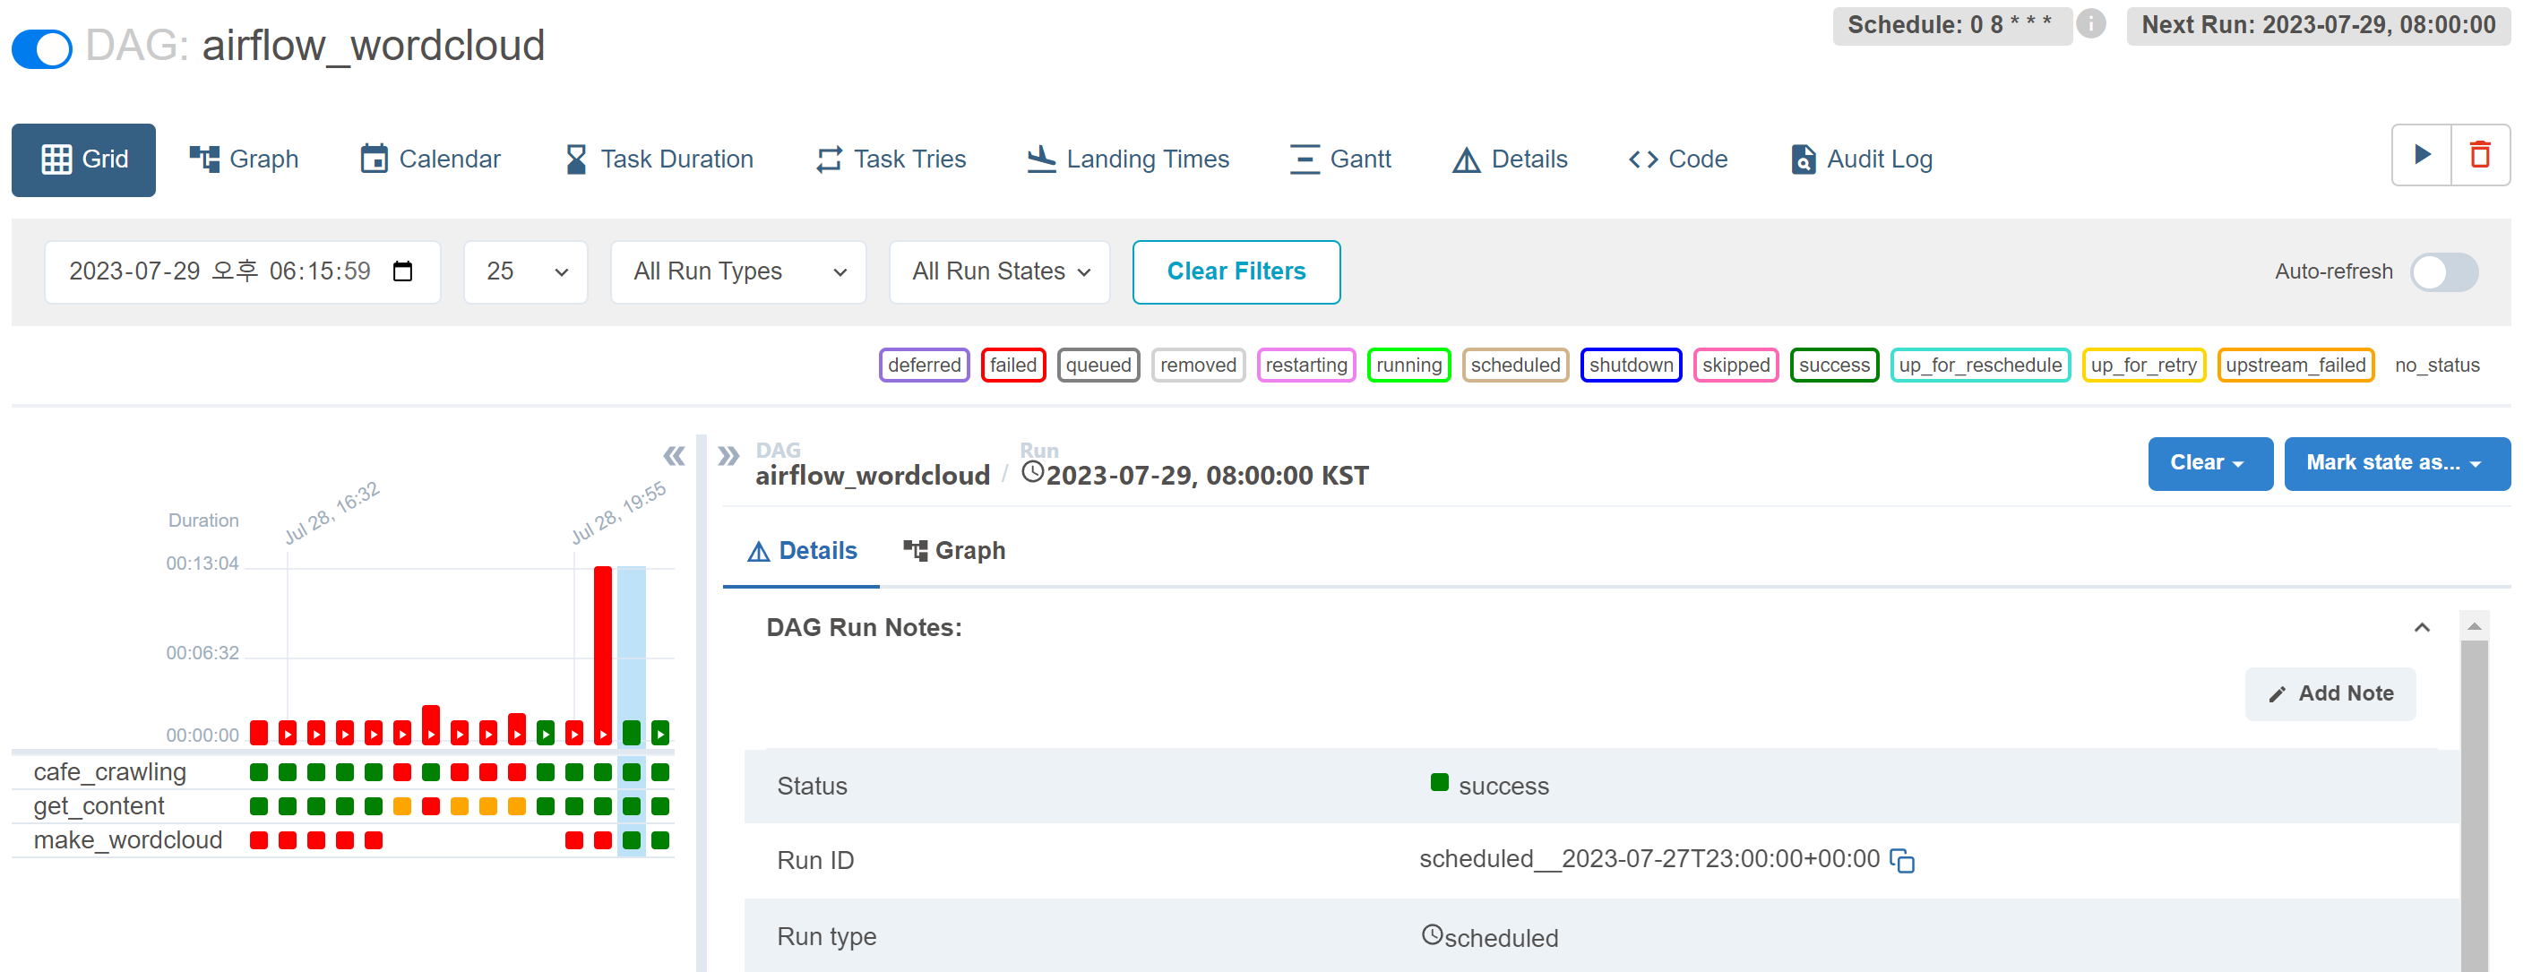Open the All Run Types dropdown
Viewport: 2532px width, 972px height.
[738, 272]
